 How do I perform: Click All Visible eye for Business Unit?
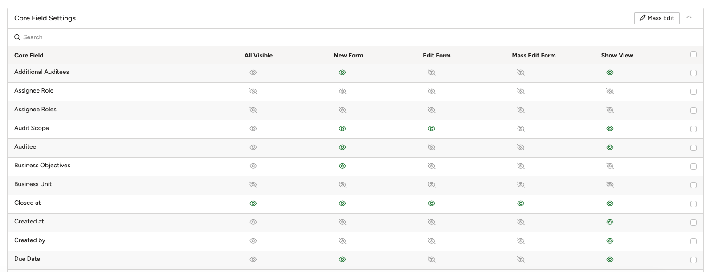tap(253, 185)
